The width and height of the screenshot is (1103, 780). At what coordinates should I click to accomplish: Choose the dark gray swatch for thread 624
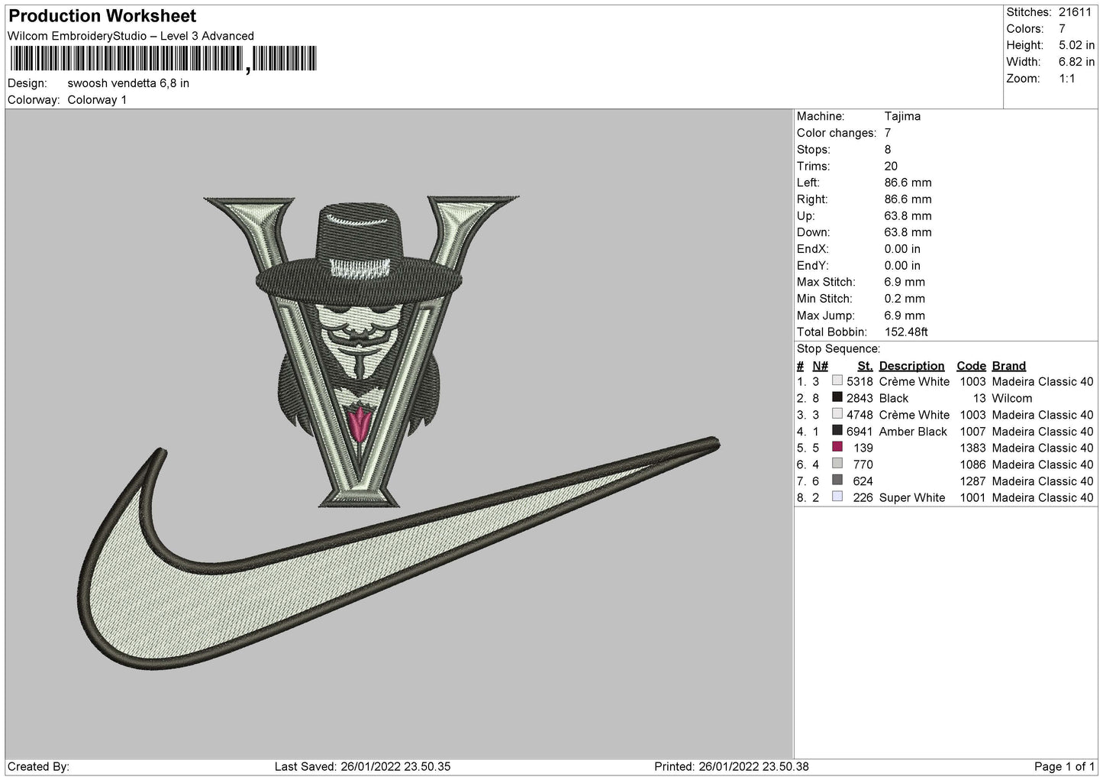837,481
